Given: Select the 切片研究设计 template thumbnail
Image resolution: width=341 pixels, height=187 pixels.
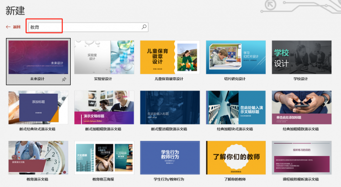Looking at the screenshot, I should (236, 57).
